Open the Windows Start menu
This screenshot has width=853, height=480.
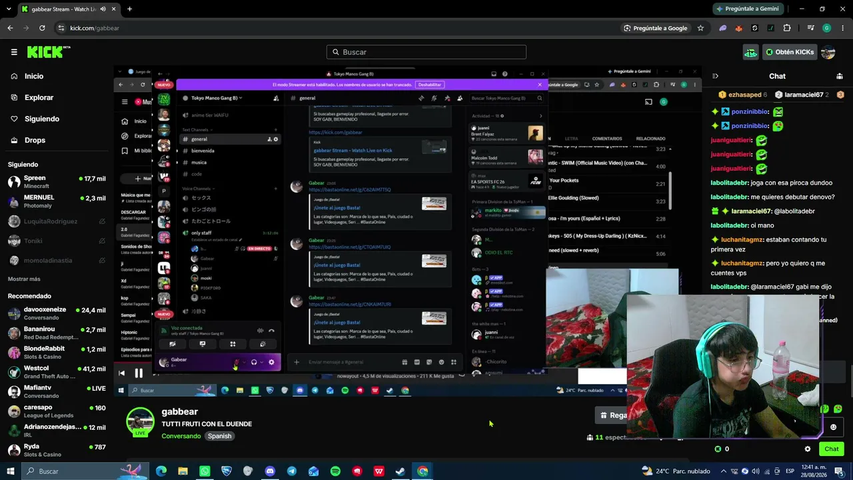(10, 471)
